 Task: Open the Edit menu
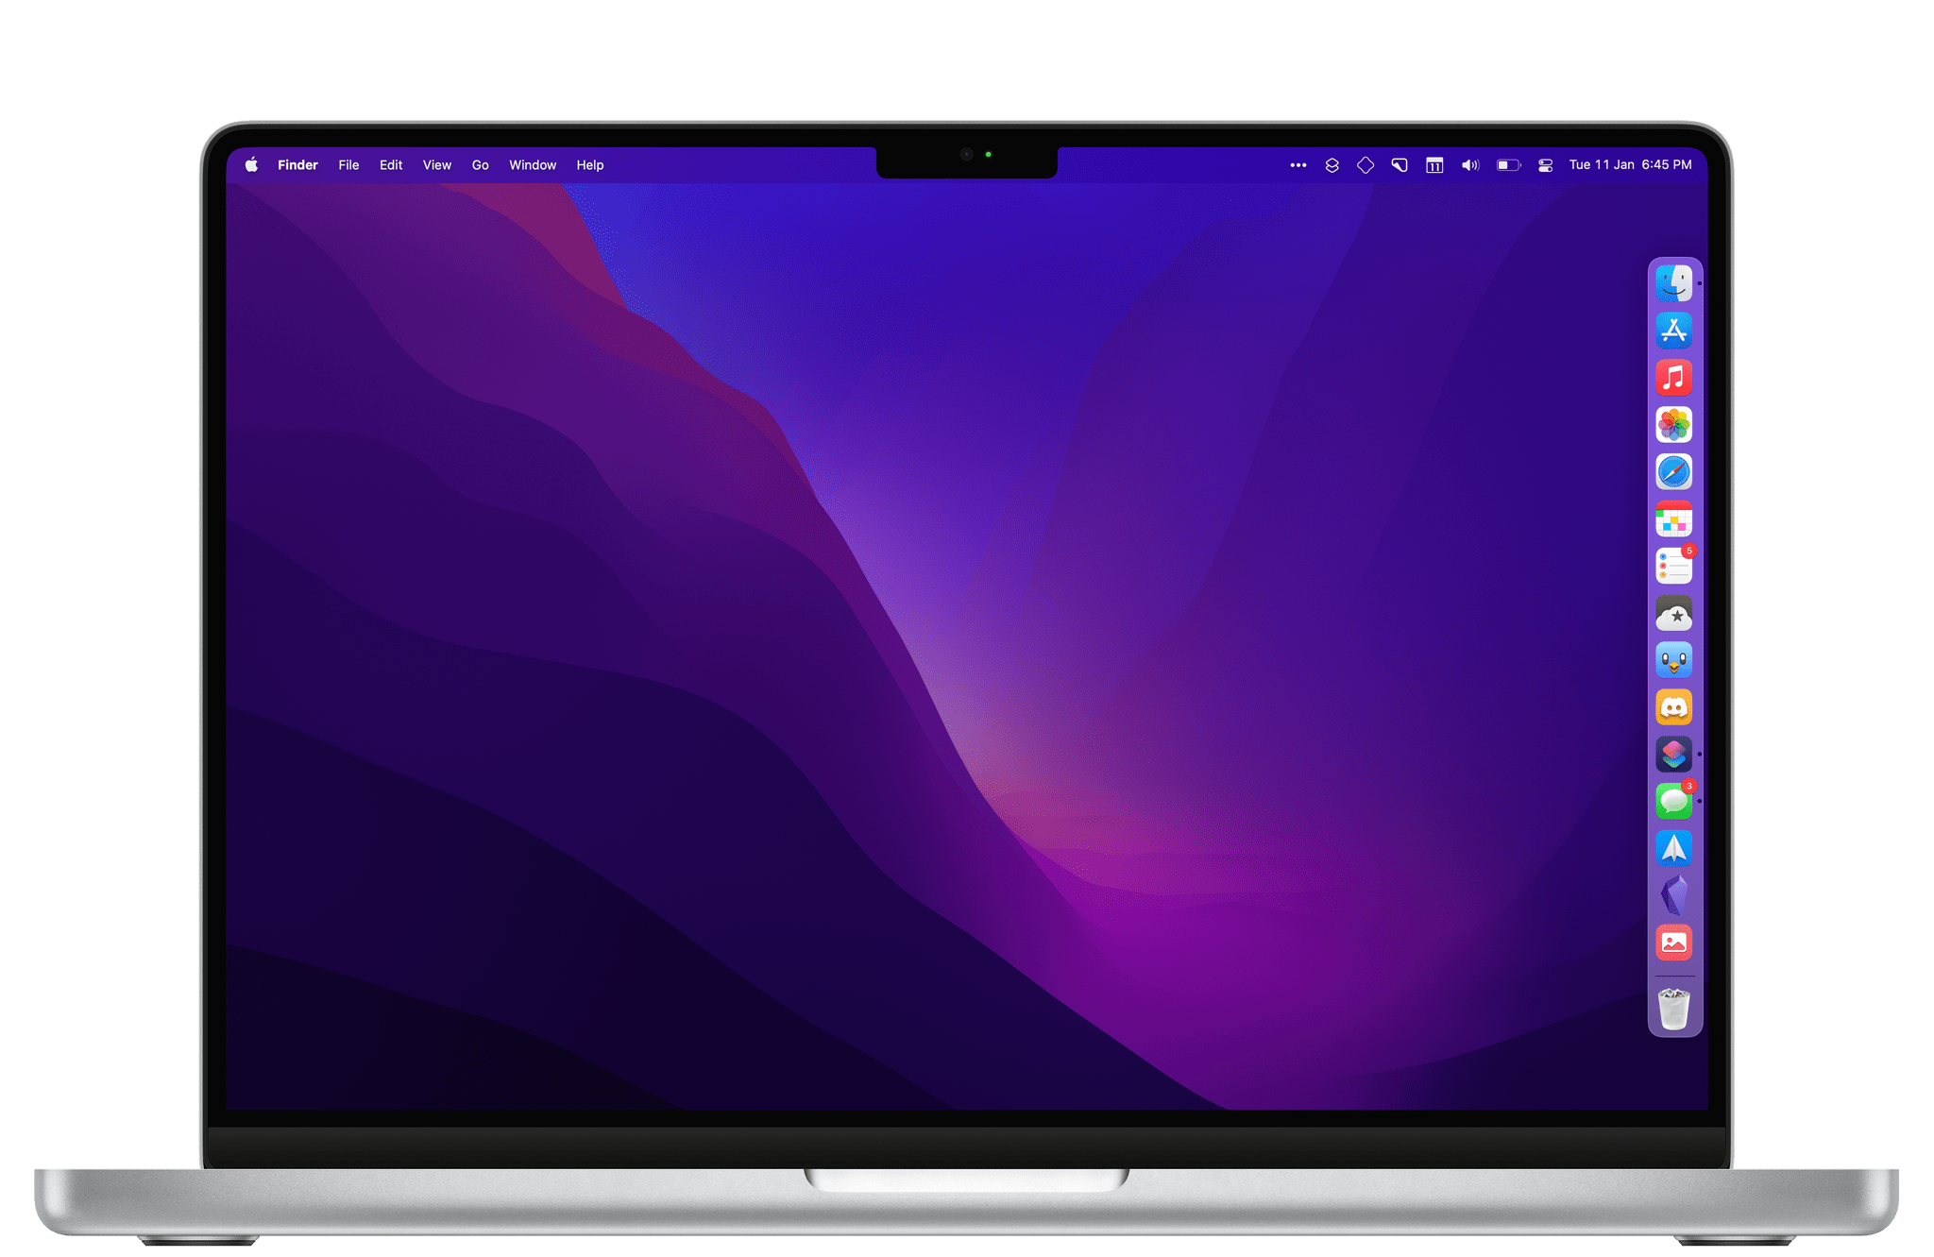(x=391, y=165)
